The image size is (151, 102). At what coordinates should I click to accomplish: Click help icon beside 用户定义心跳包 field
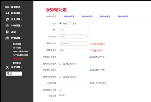91,70
